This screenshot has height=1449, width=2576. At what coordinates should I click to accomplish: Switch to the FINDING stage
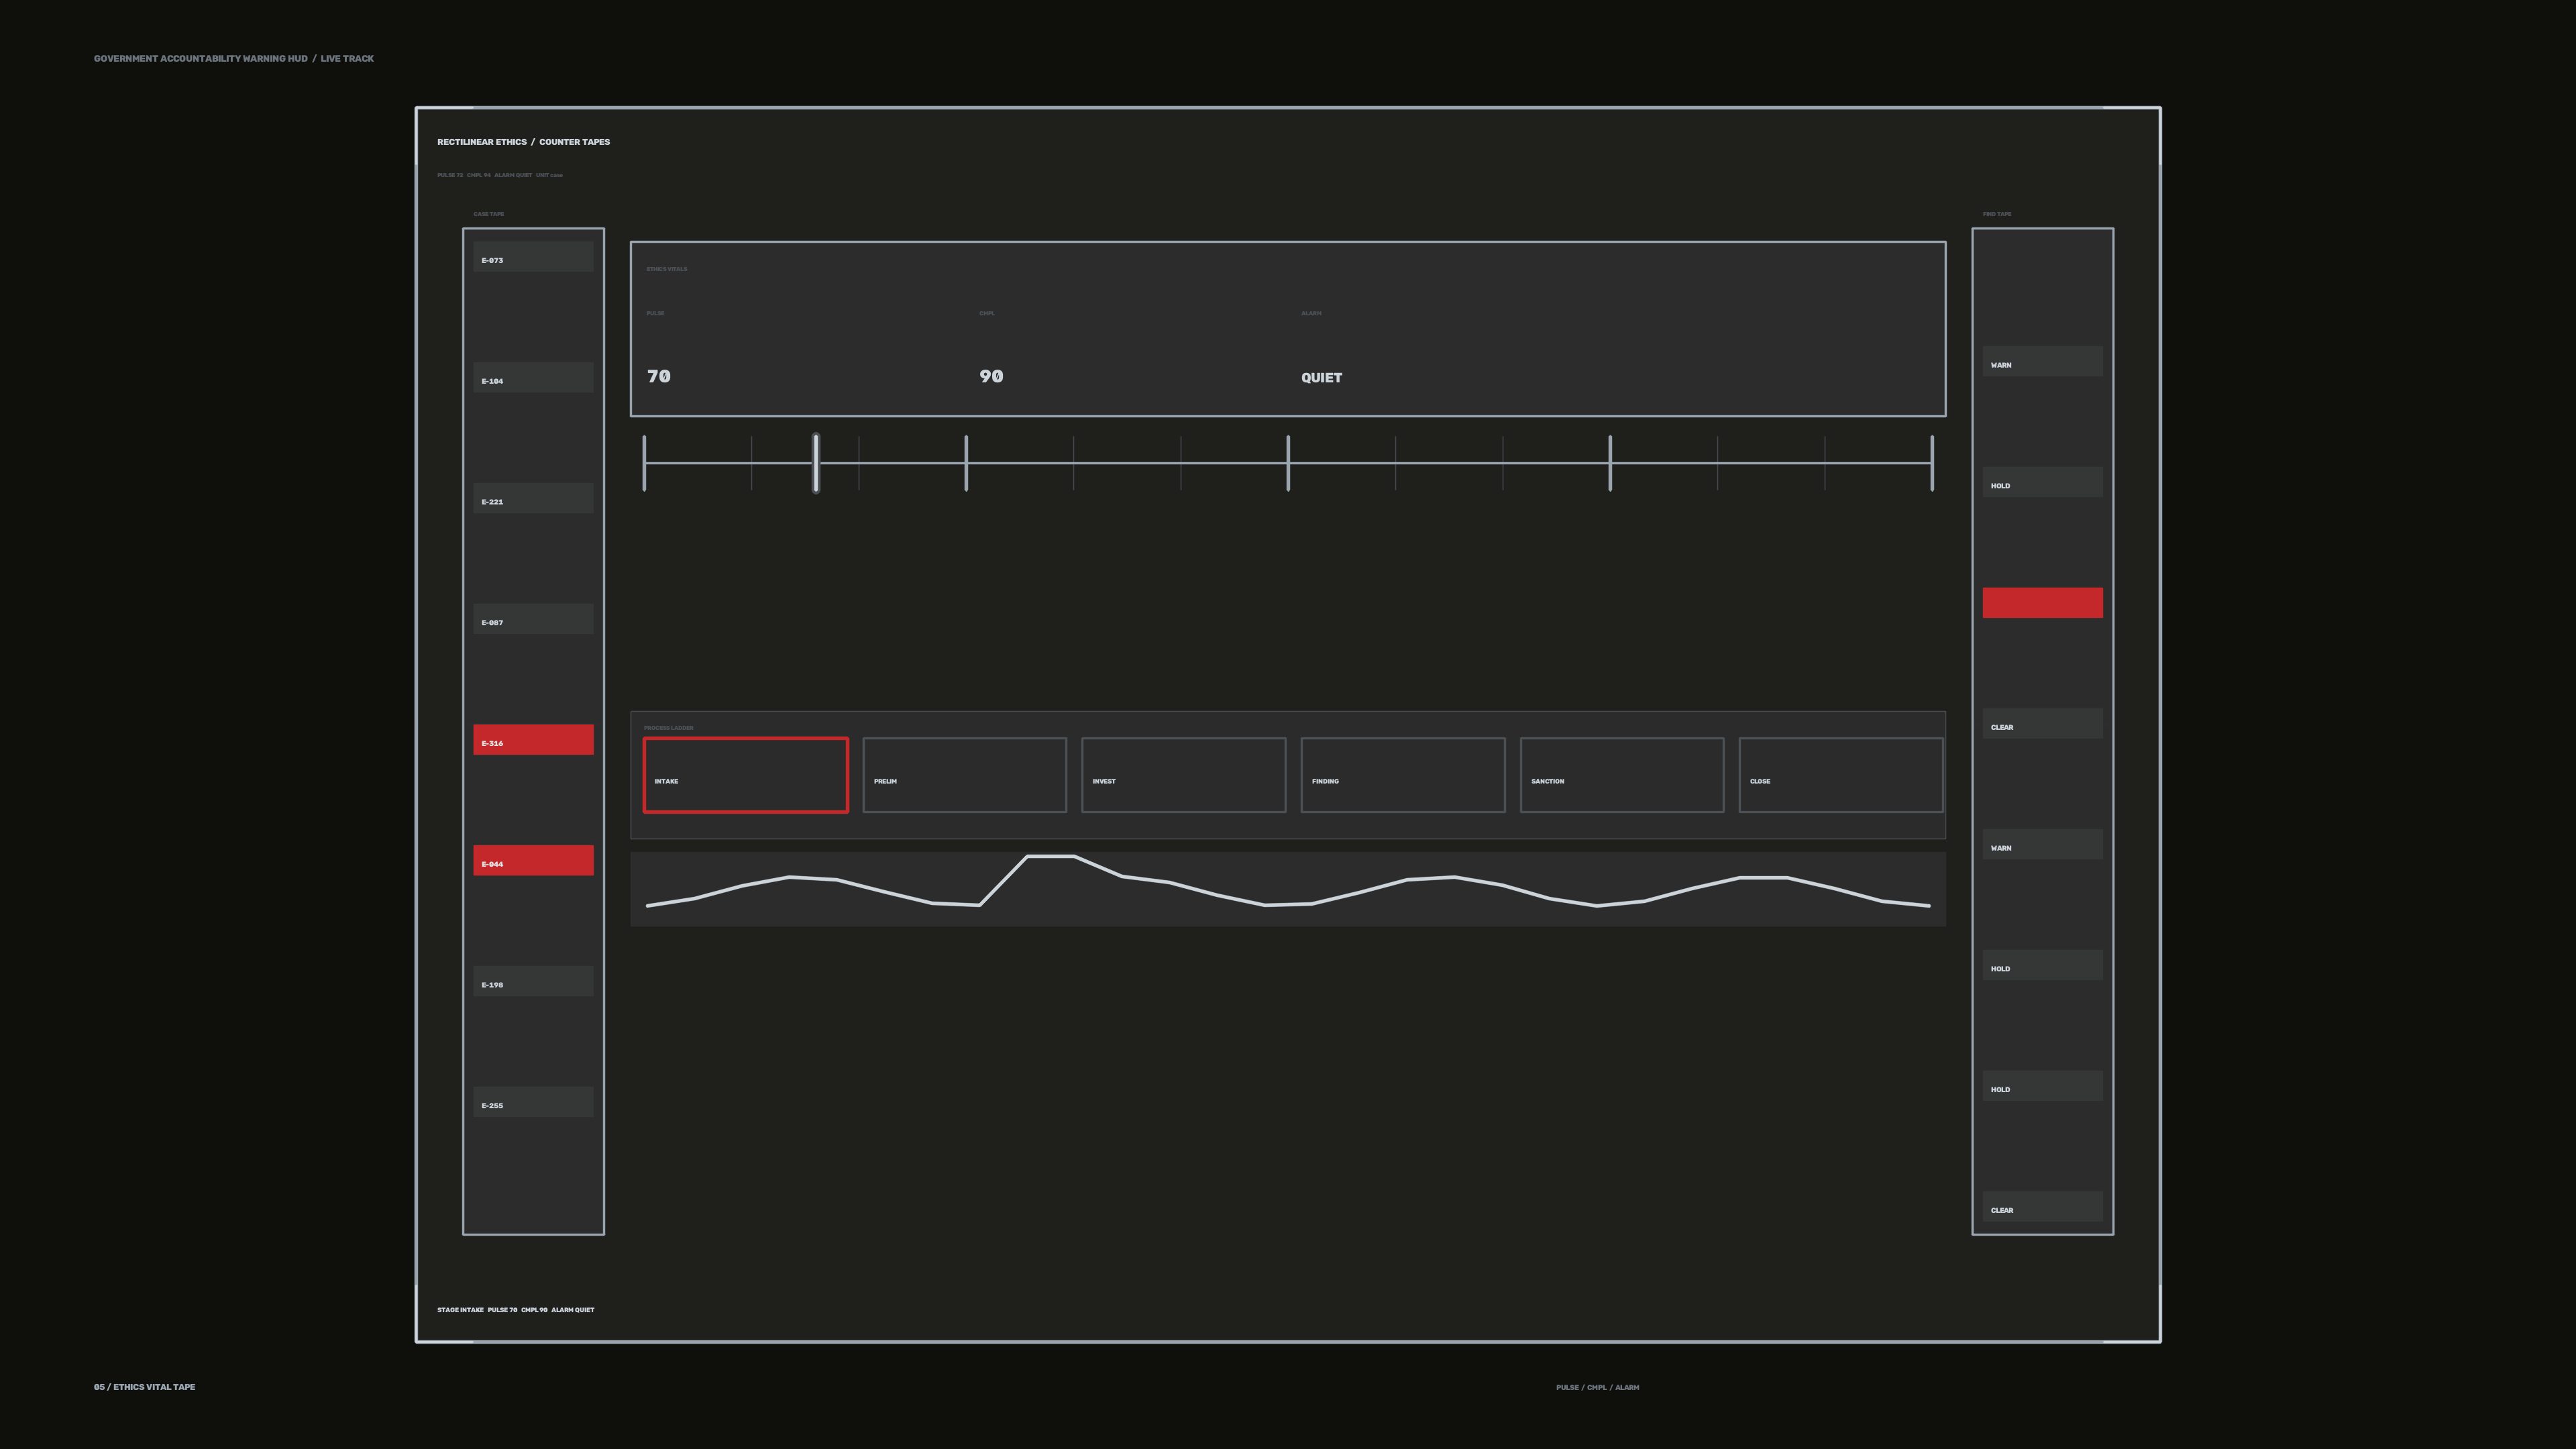coord(1402,775)
